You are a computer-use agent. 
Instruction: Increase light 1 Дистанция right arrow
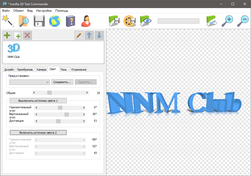[x=84, y=121]
